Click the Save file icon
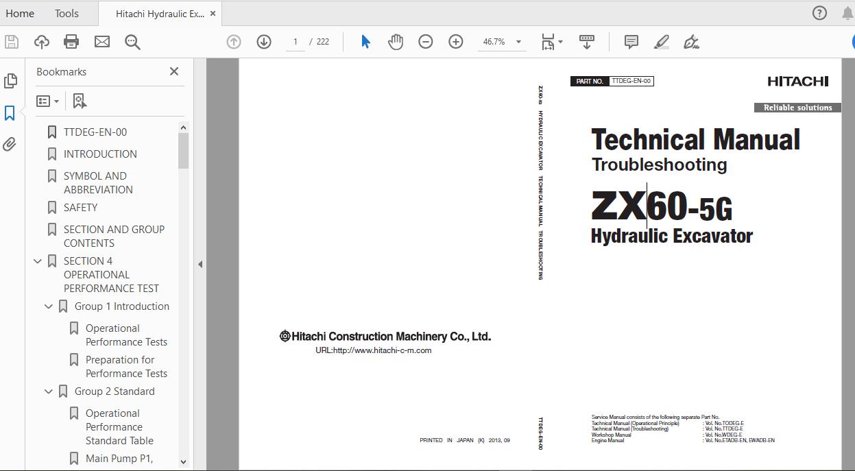 (11, 42)
